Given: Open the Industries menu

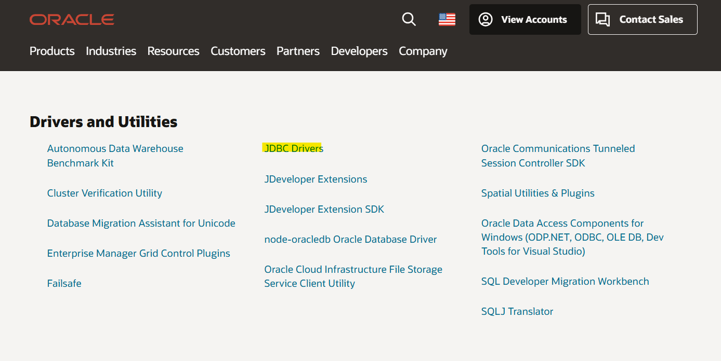Looking at the screenshot, I should pos(111,51).
